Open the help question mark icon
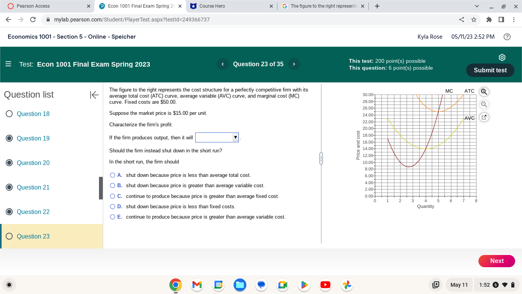The width and height of the screenshot is (522, 294). pyautogui.click(x=507, y=36)
